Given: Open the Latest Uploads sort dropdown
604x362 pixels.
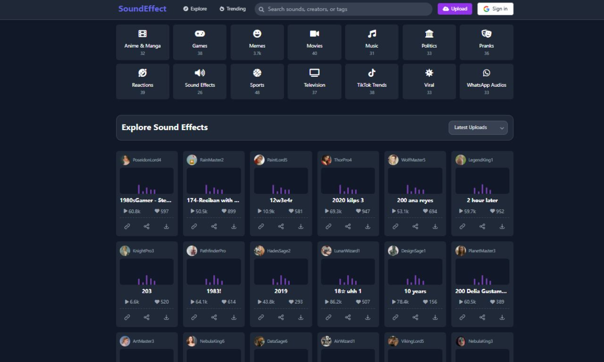Looking at the screenshot, I should [478, 128].
